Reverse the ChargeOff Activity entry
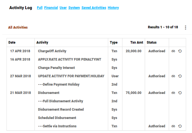 tap(180, 51)
